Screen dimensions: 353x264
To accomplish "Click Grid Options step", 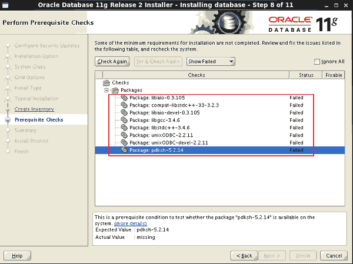I will coord(29,77).
